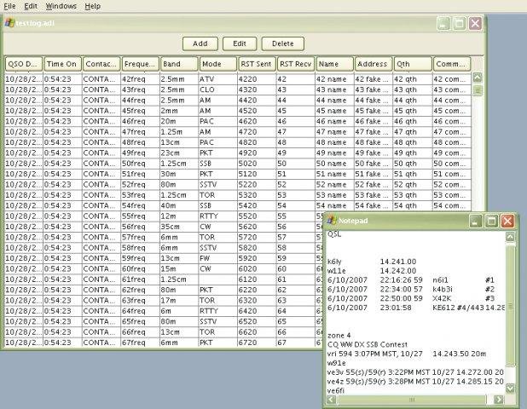Close the testlog.adi window
The height and width of the screenshot is (409, 527).
tap(475, 23)
